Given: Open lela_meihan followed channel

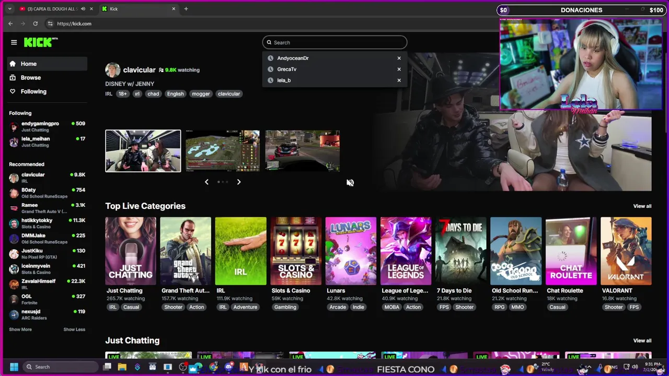Looking at the screenshot, I should pos(47,142).
